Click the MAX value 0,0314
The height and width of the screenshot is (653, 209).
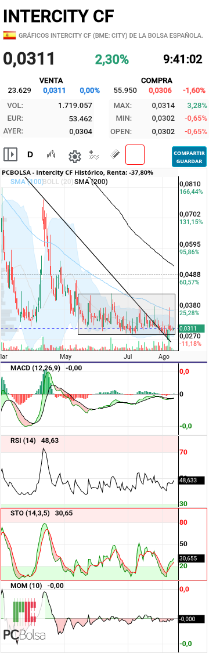(163, 106)
